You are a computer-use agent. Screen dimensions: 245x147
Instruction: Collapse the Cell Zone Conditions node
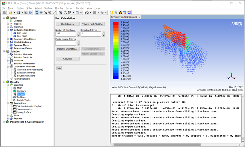click(8, 30)
